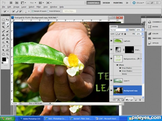
Task: Select the Type tool
Action: click(8, 46)
